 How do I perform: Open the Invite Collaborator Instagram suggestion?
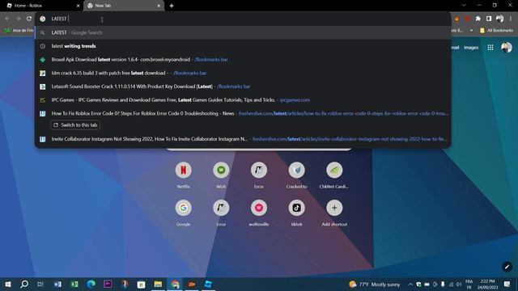click(243, 139)
